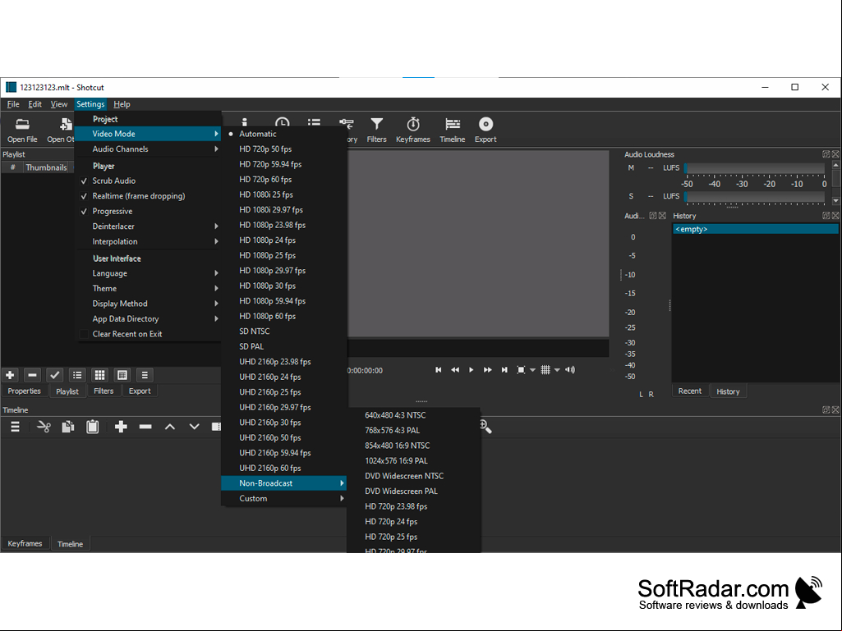Select the Automatic video mode

click(x=283, y=134)
